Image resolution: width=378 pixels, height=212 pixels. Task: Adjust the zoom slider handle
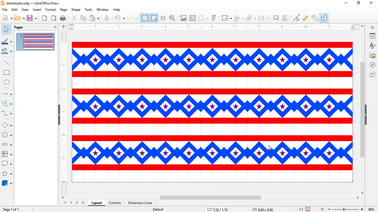344,209
